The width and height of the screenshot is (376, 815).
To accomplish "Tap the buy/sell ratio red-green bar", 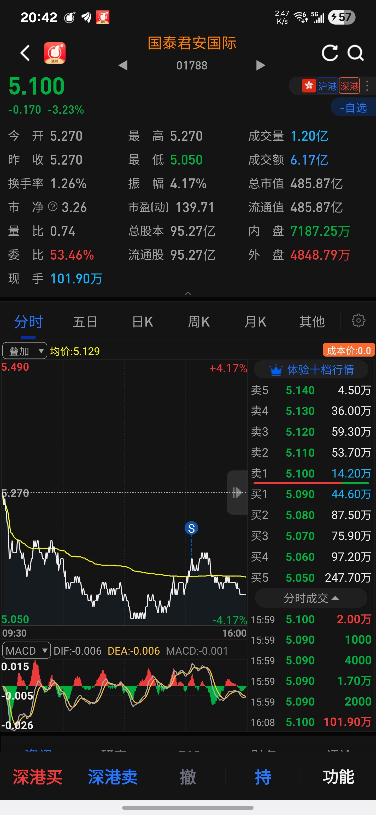I will [311, 483].
